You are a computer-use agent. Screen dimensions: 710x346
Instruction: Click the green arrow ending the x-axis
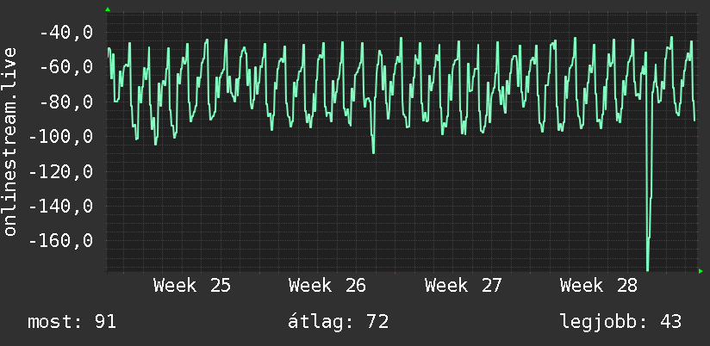(x=701, y=271)
